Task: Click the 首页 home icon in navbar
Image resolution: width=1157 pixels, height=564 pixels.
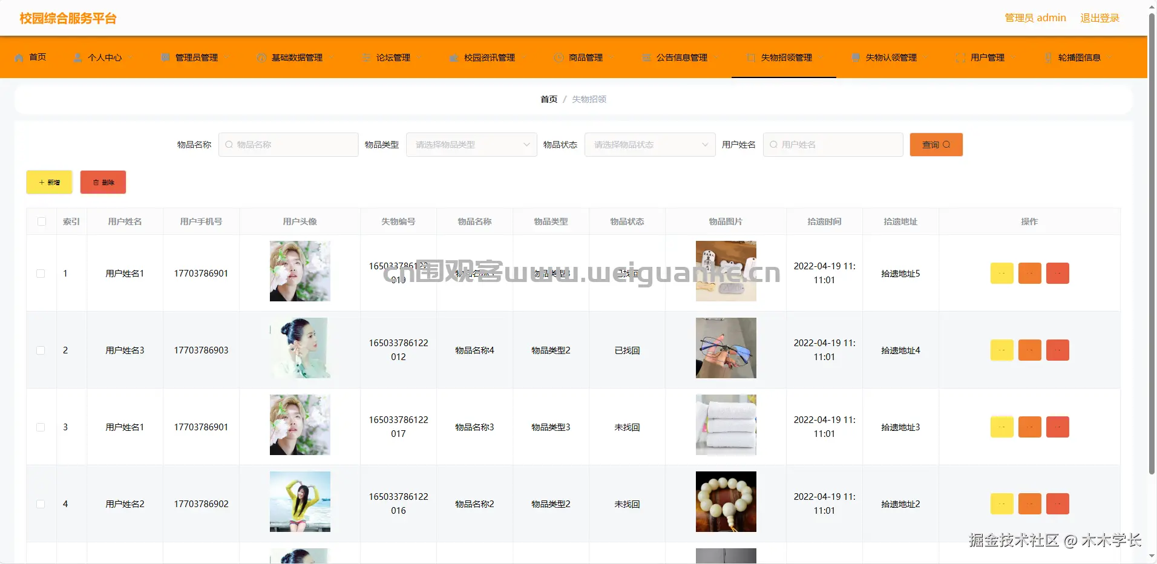Action: [x=18, y=57]
